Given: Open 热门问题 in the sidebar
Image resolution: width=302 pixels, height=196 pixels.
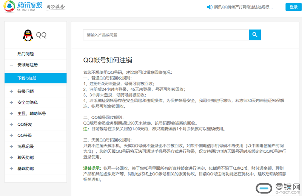Looking at the screenshot, I should (x=26, y=54).
